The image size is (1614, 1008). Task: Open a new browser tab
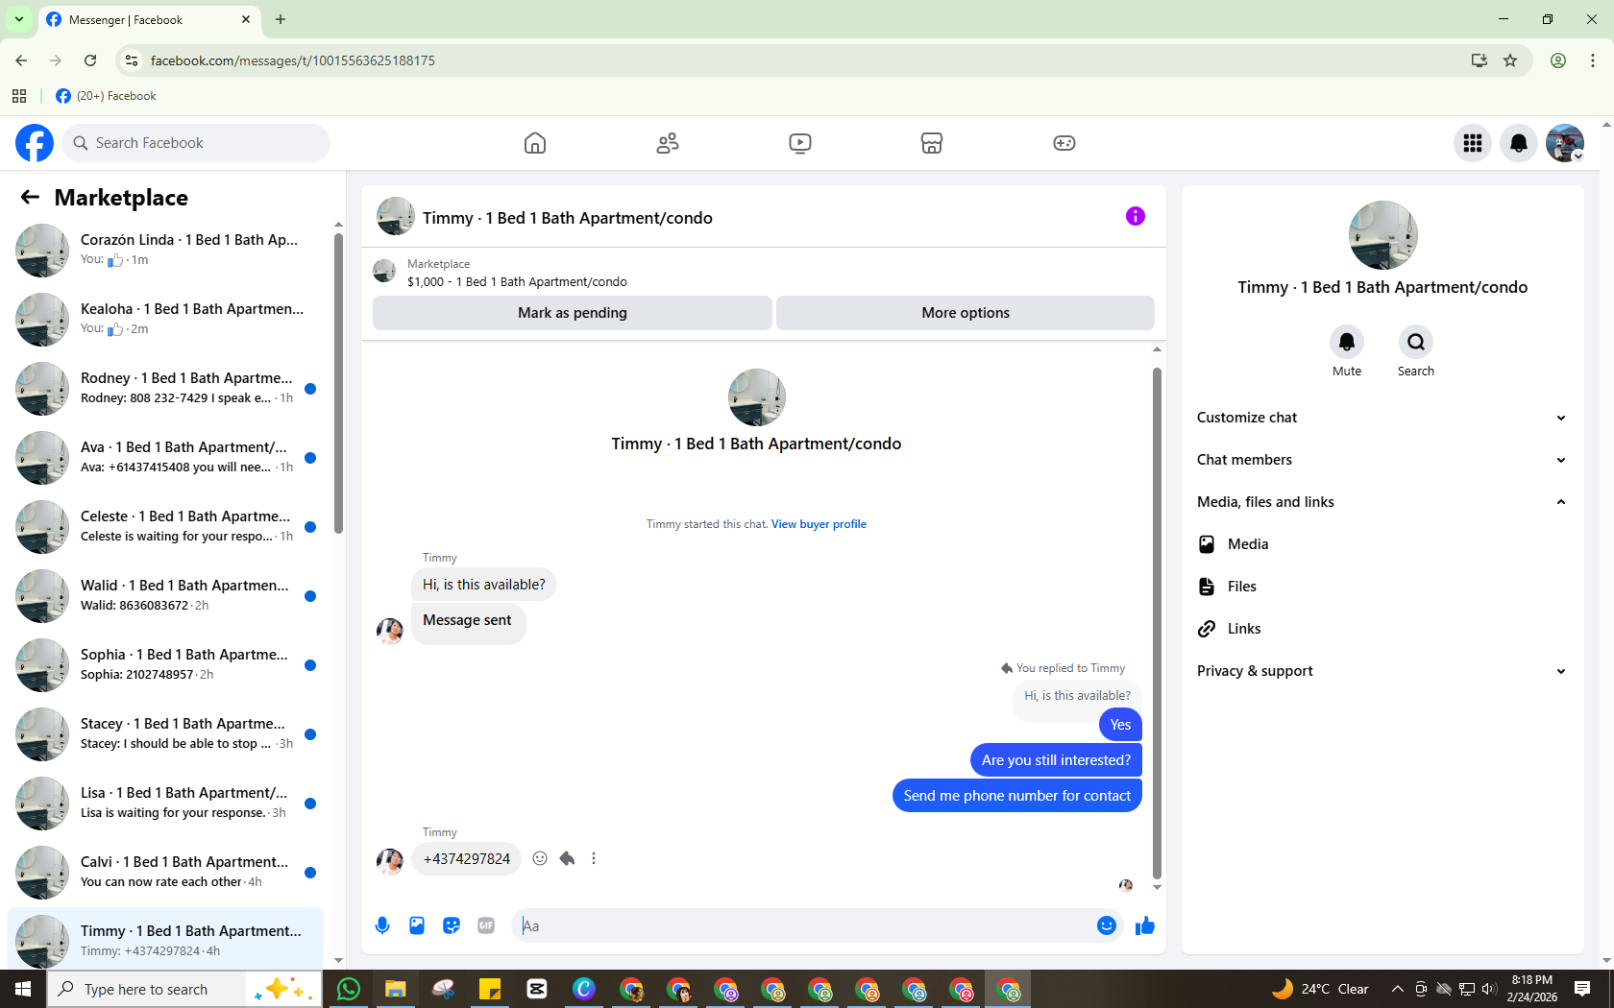point(281,19)
